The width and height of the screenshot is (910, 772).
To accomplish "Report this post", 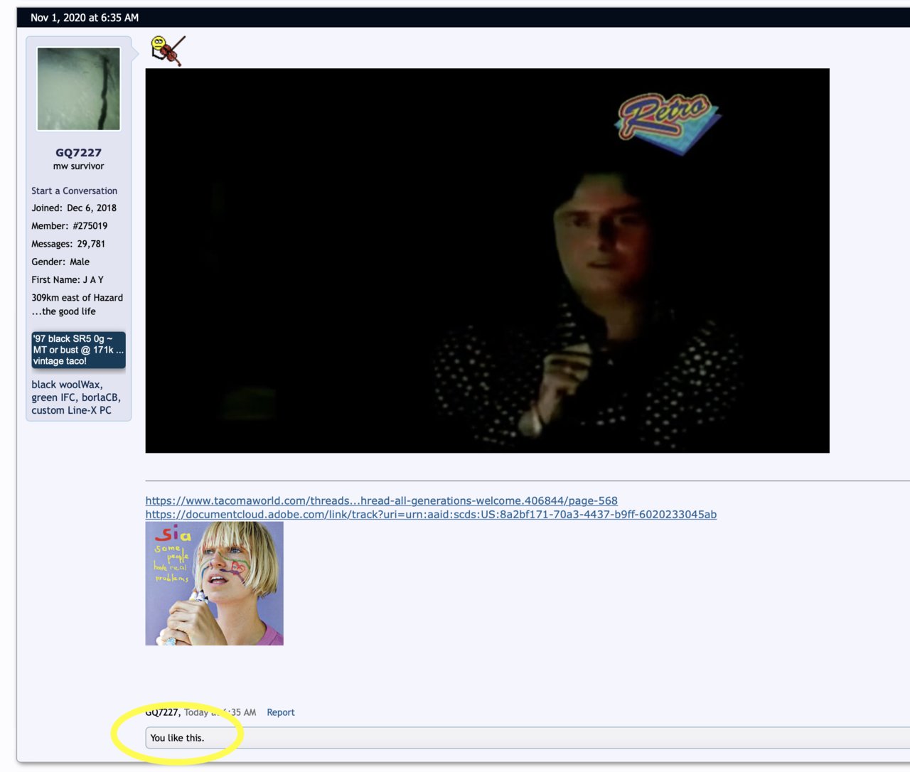I will [280, 712].
